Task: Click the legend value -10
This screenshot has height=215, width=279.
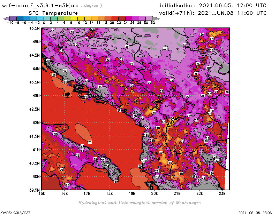Action: tap(10, 23)
